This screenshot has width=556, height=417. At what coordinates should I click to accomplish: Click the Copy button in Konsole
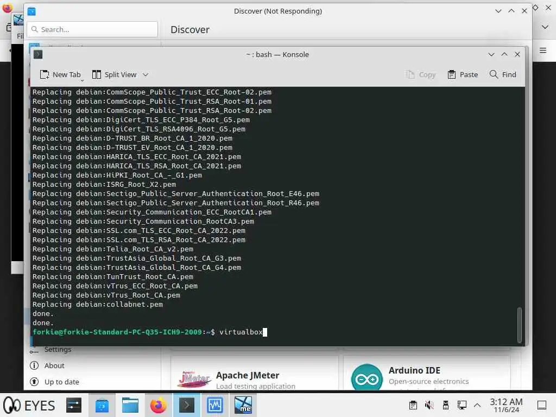pyautogui.click(x=421, y=74)
